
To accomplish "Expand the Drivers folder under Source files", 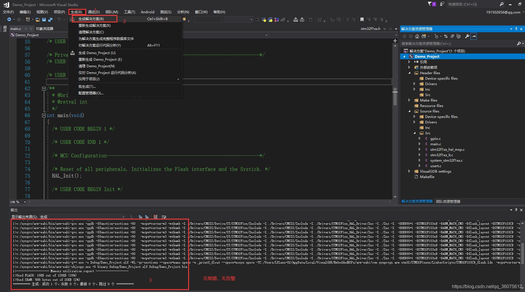I will pyautogui.click(x=414, y=122).
